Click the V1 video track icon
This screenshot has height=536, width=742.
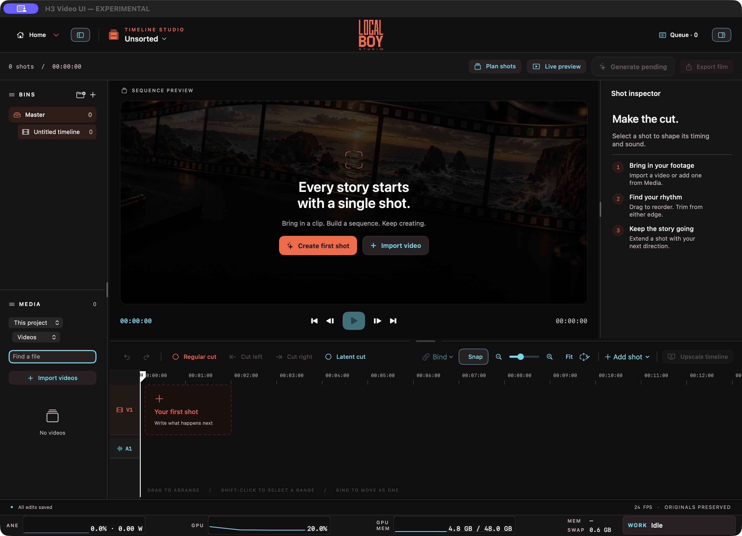[x=120, y=410]
